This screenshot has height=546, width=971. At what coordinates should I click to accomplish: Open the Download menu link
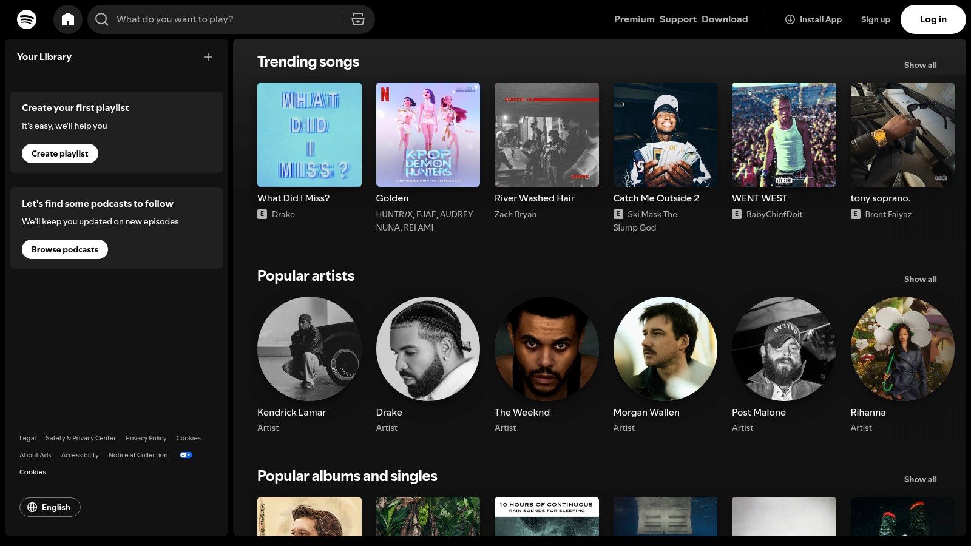[x=725, y=19]
